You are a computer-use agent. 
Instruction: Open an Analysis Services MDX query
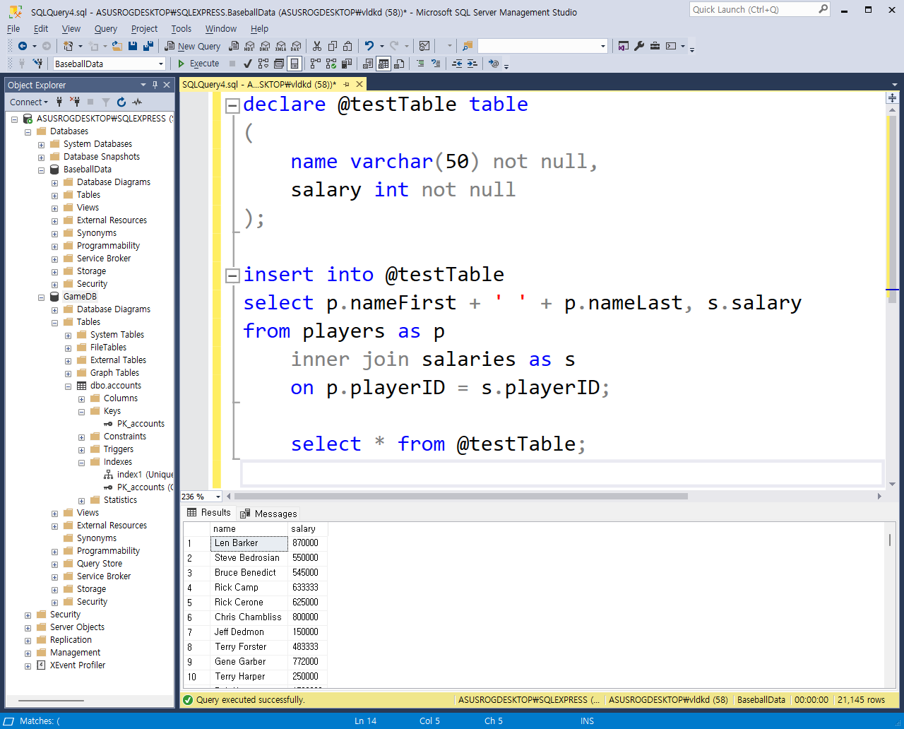pyautogui.click(x=249, y=46)
